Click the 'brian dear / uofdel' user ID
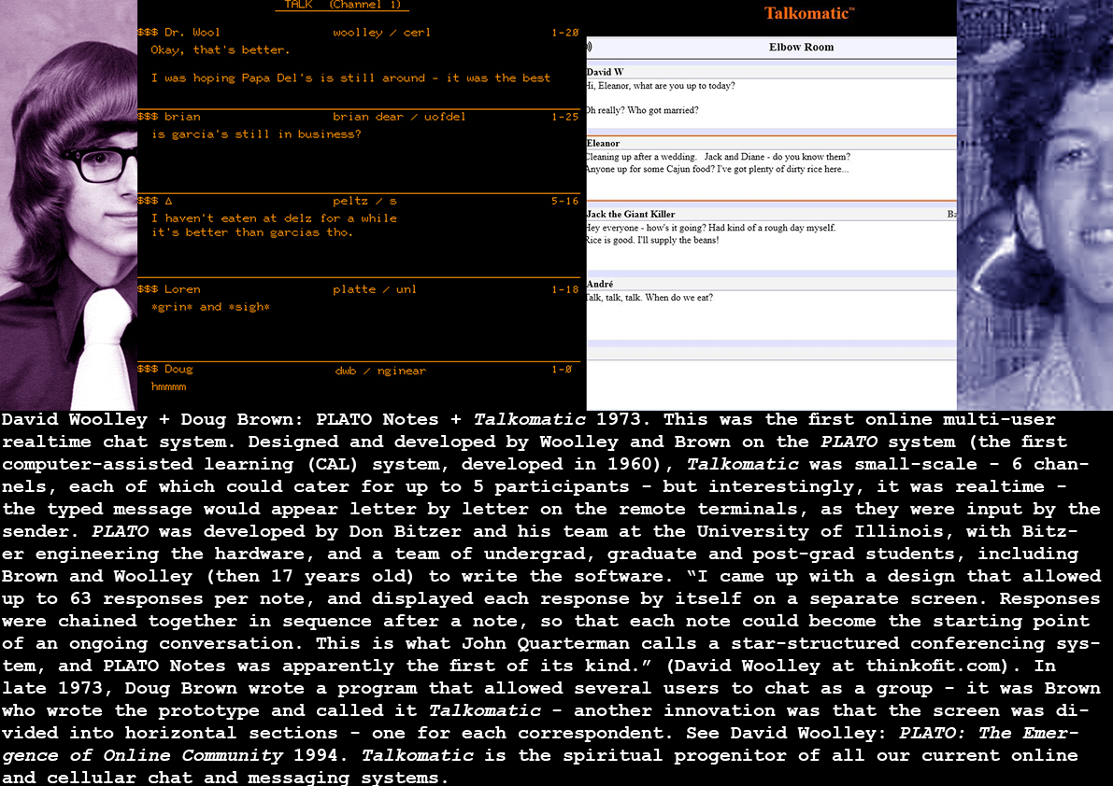1113x786 pixels. pyautogui.click(x=399, y=117)
